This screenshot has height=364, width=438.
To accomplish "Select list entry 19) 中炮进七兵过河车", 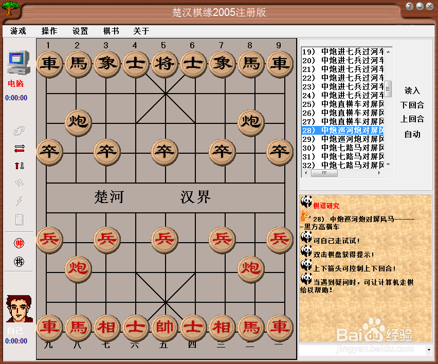I will [x=343, y=52].
